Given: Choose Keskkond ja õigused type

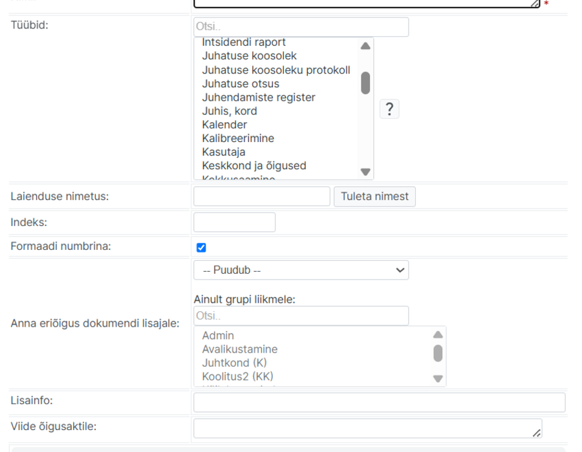Looking at the screenshot, I should click(254, 165).
